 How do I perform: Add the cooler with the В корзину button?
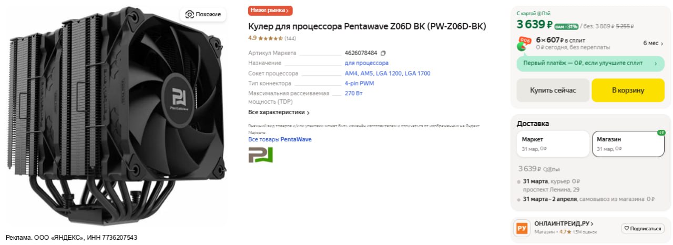pyautogui.click(x=628, y=90)
